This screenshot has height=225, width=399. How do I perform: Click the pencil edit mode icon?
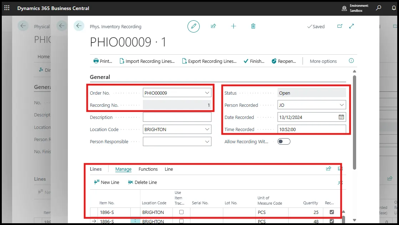click(194, 26)
